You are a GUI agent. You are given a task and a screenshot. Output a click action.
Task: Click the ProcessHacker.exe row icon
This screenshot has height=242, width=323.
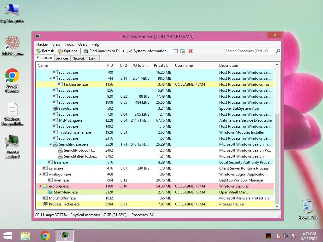tap(45, 204)
